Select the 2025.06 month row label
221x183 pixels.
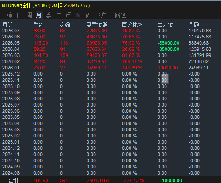click(11, 111)
